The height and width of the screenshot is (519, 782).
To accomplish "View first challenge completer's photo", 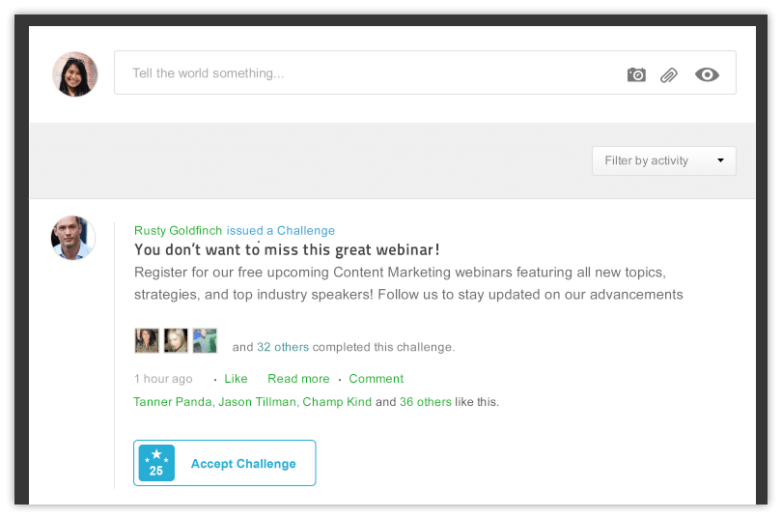I will [x=147, y=340].
